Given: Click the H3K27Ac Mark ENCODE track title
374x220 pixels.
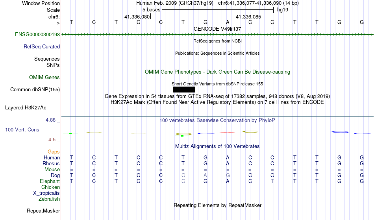Looking at the screenshot, I should (x=217, y=102).
